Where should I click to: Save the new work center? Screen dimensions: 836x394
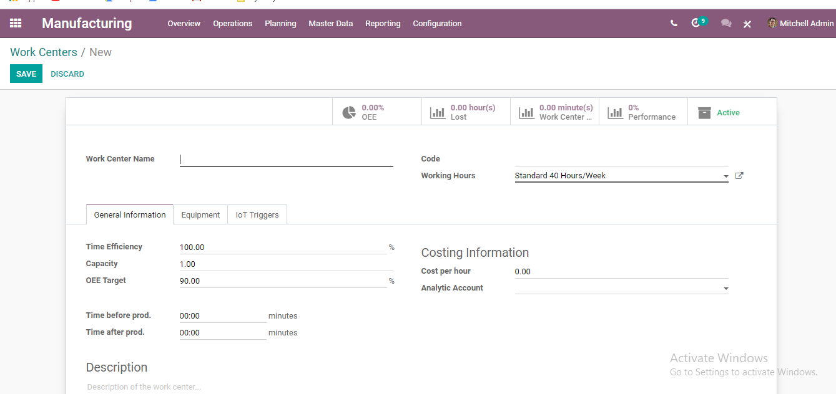26,74
